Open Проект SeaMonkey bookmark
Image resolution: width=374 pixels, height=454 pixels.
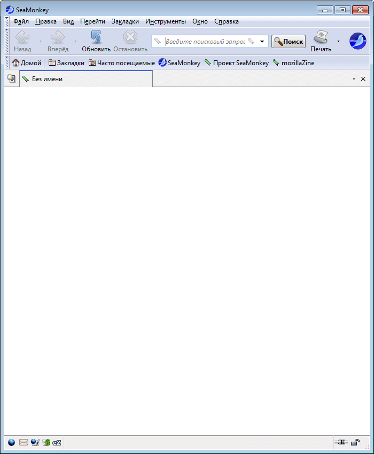pyautogui.click(x=237, y=63)
